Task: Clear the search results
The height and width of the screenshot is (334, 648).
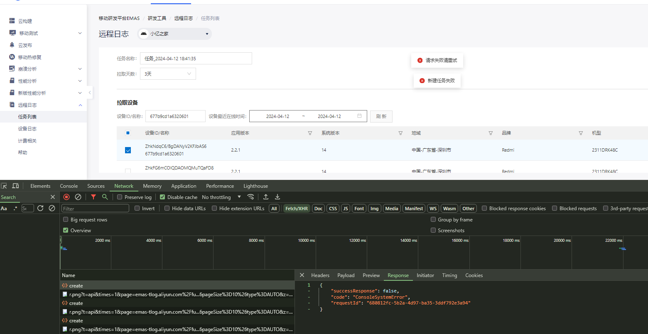Action: pyautogui.click(x=52, y=208)
